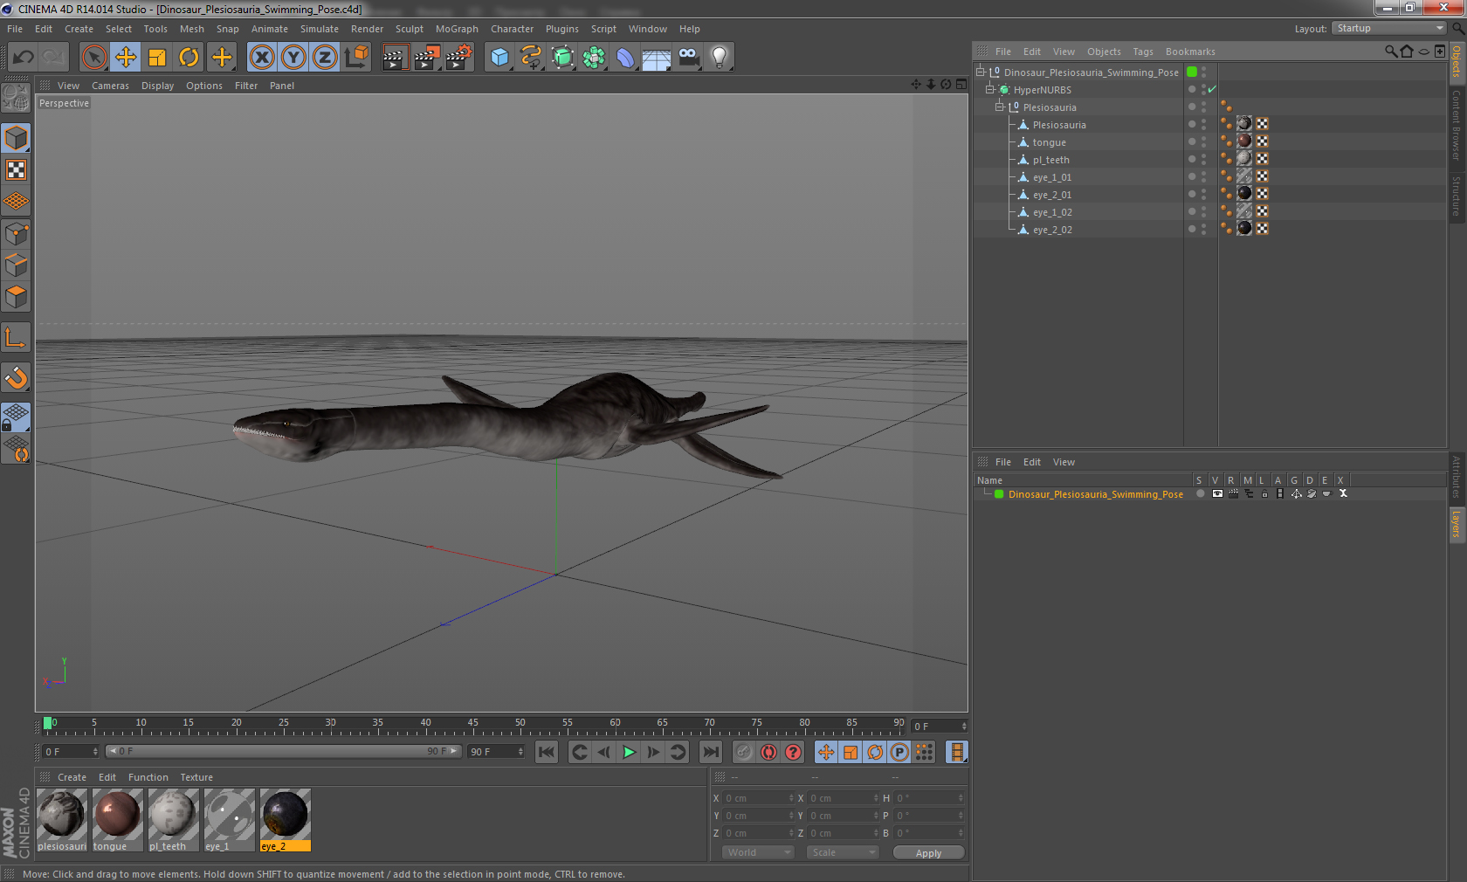This screenshot has width=1467, height=882.
Task: Click the X position input field
Action: (x=759, y=798)
